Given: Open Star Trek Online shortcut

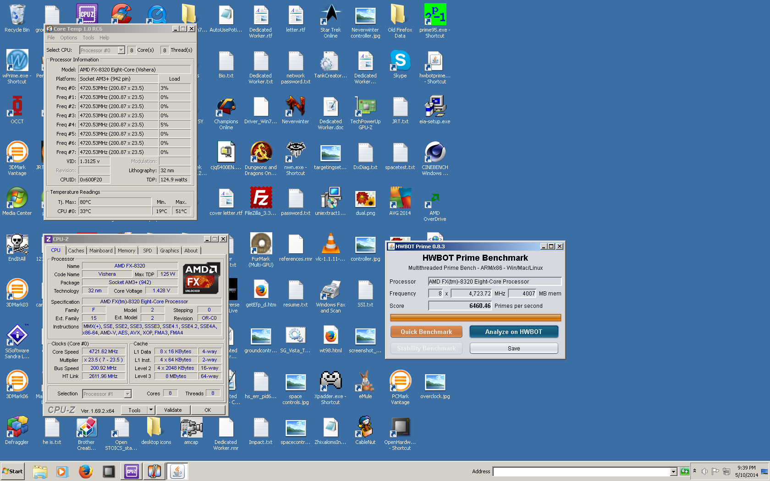Looking at the screenshot, I should tap(330, 21).
